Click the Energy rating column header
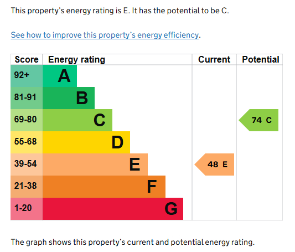 pyautogui.click(x=76, y=60)
